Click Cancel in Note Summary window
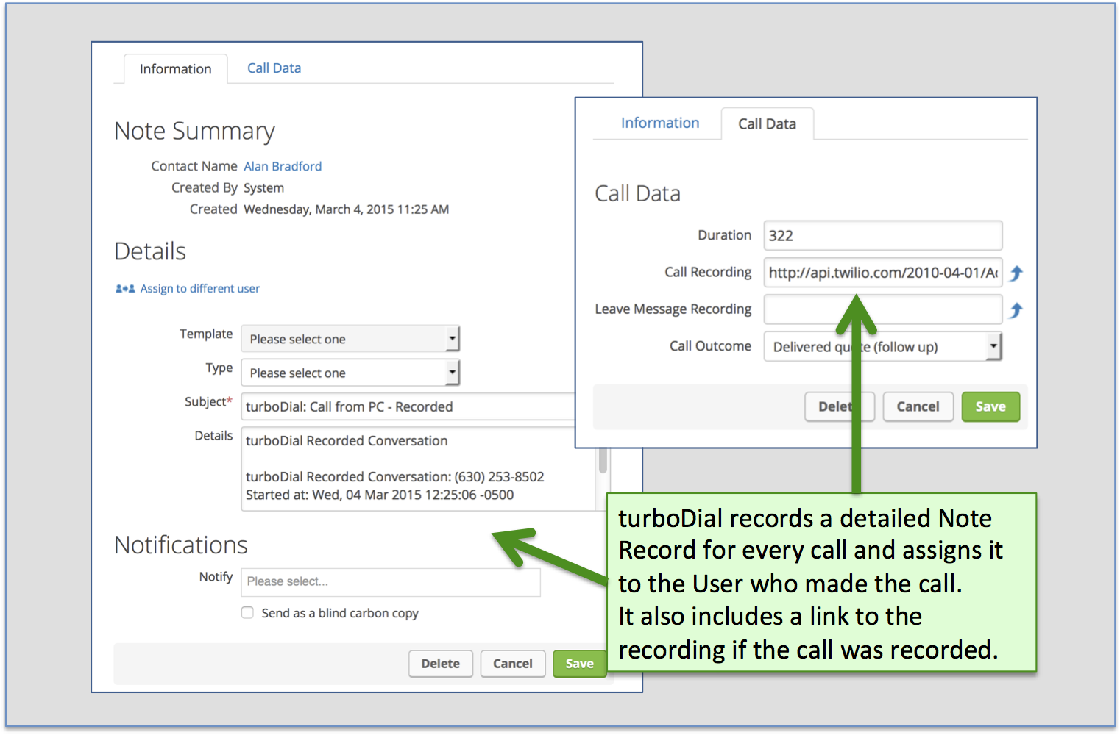Viewport: 1120px width, 735px height. (x=512, y=664)
